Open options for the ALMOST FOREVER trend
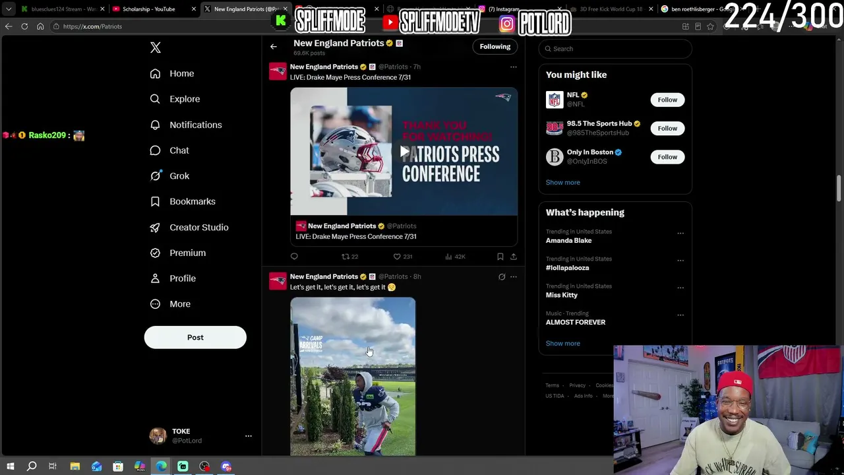Viewport: 844px width, 475px height. tap(680, 315)
